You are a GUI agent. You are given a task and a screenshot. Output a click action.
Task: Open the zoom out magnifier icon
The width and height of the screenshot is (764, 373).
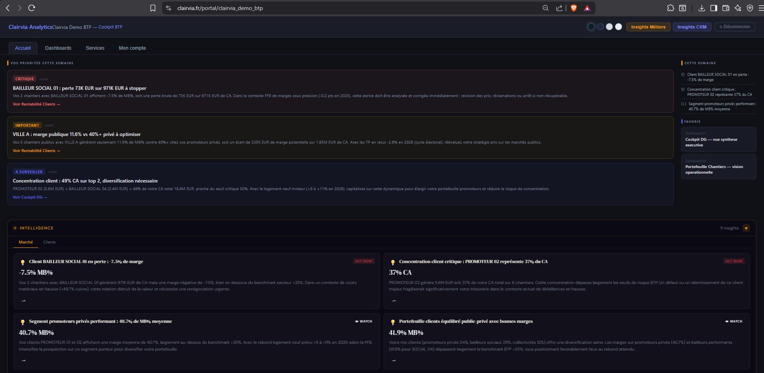point(545,8)
